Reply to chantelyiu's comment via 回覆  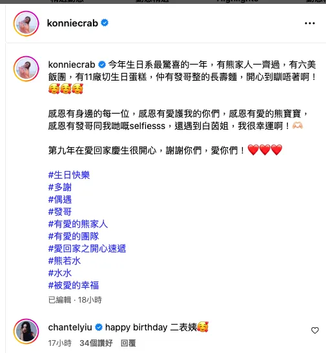(128, 343)
